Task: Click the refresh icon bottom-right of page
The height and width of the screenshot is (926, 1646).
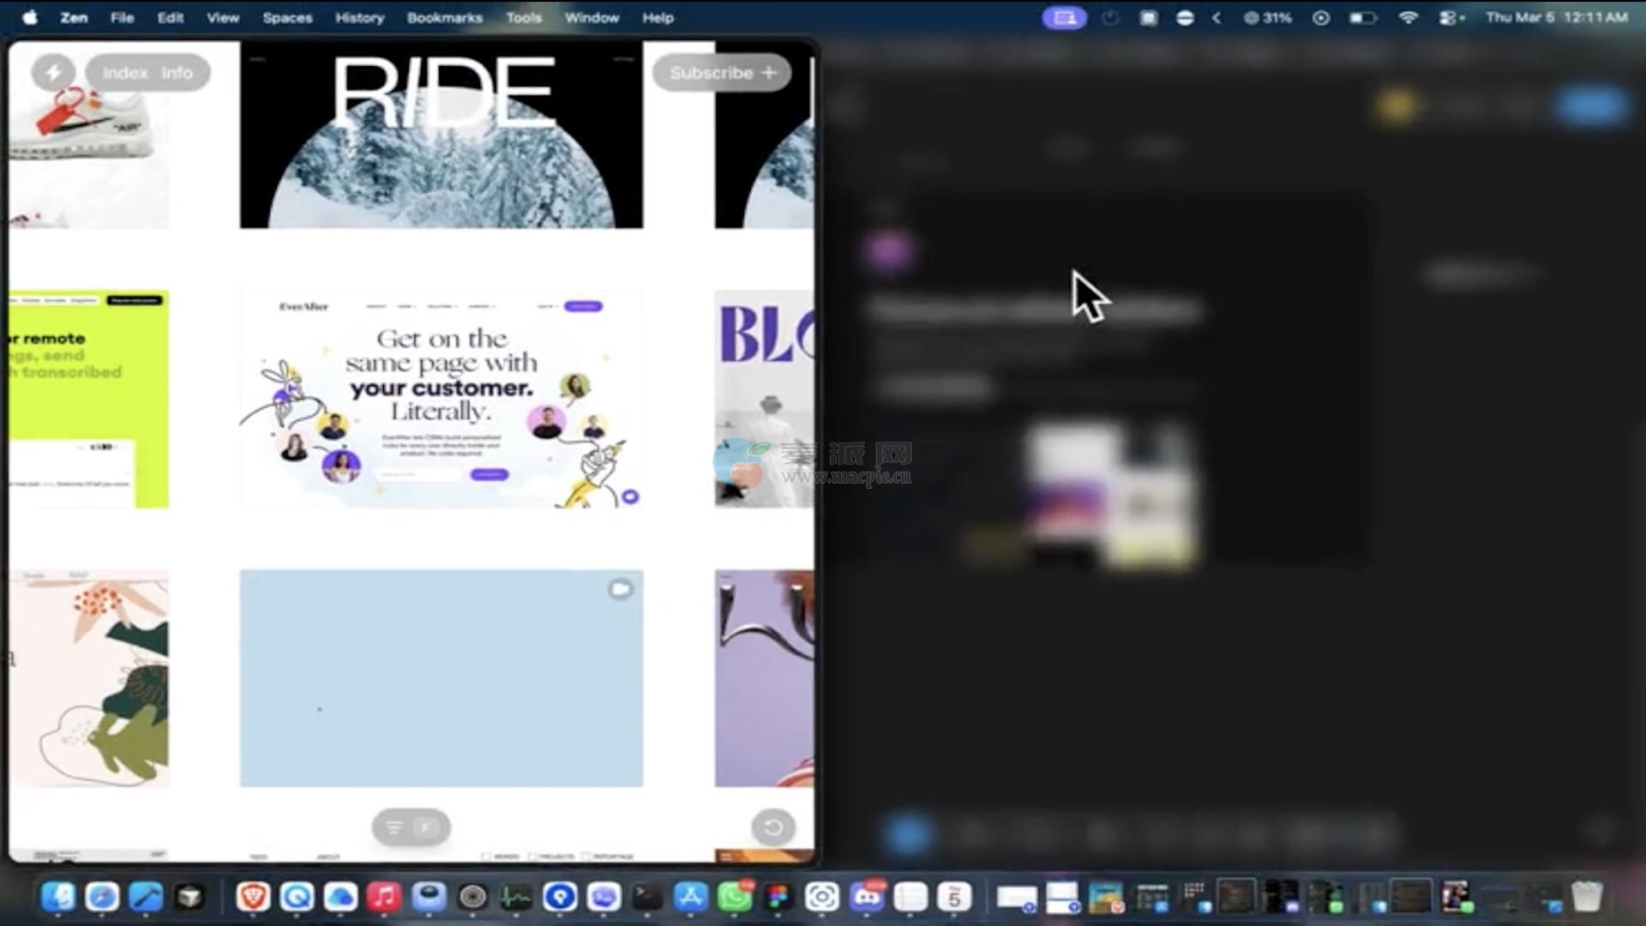Action: coord(772,827)
